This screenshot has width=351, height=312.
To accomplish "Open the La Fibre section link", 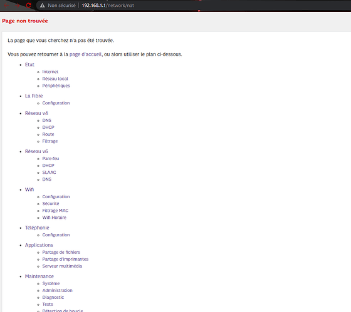I will (34, 96).
